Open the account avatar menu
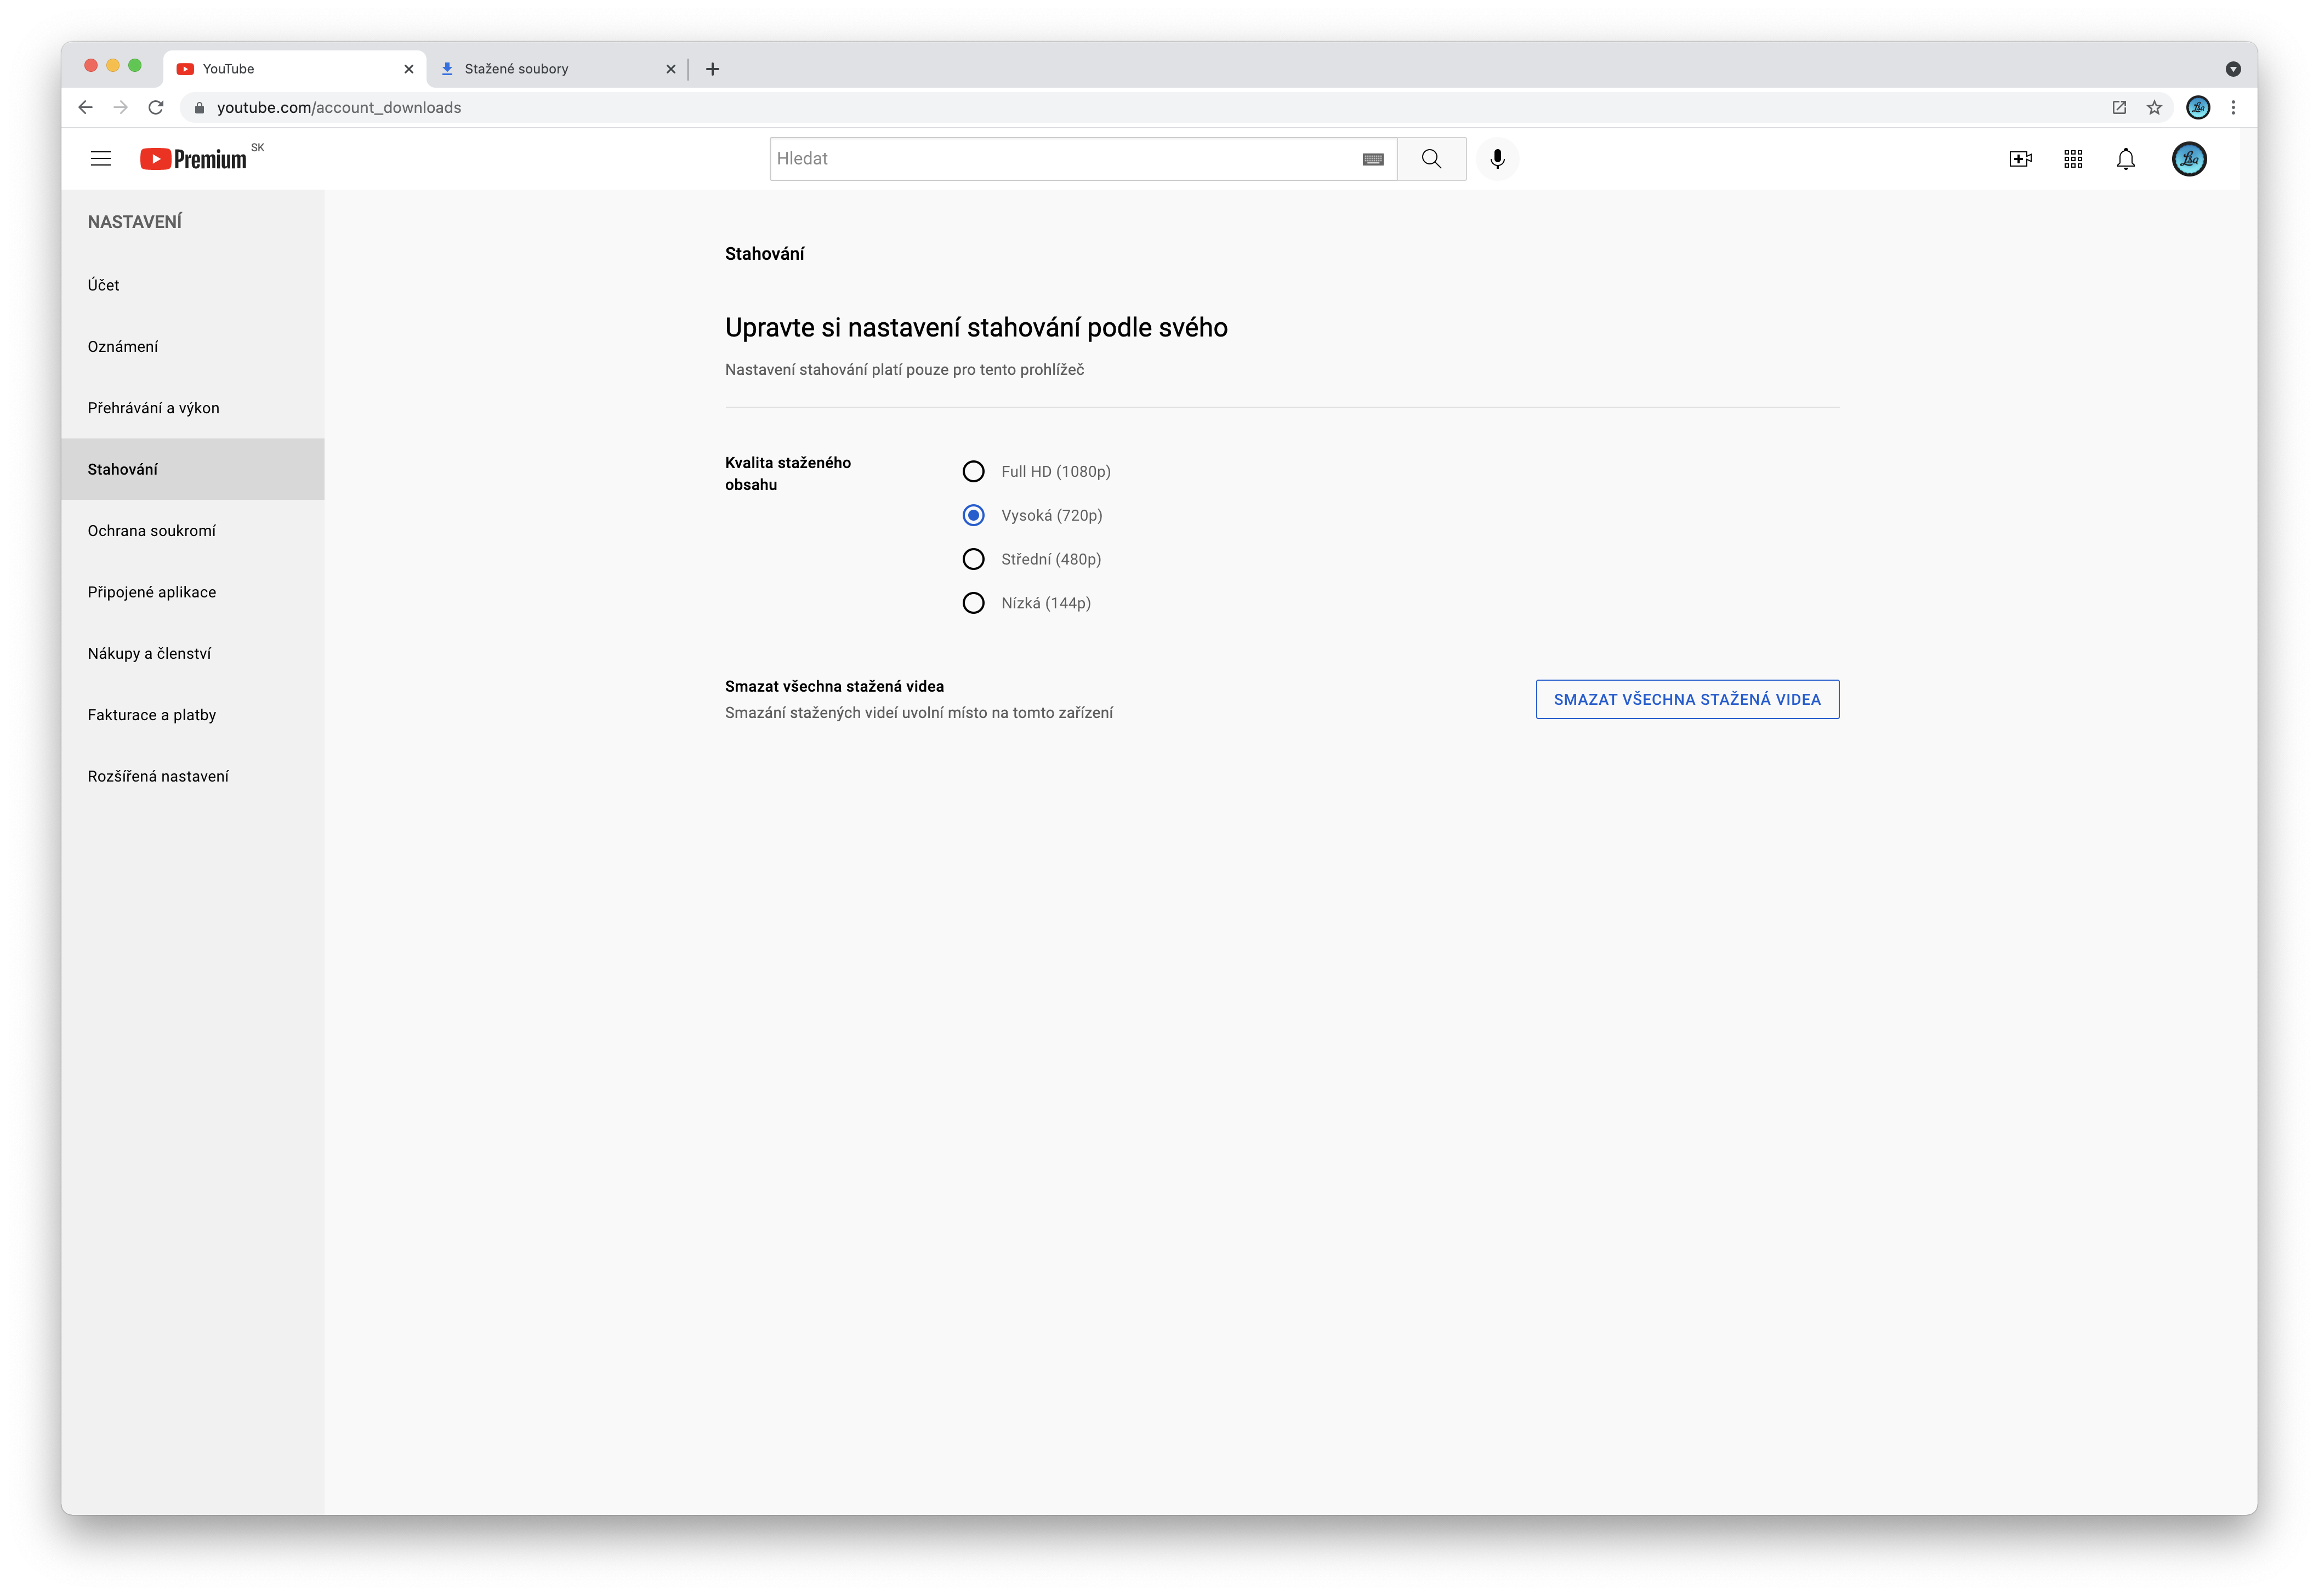This screenshot has width=2319, height=1596. pos(2188,159)
